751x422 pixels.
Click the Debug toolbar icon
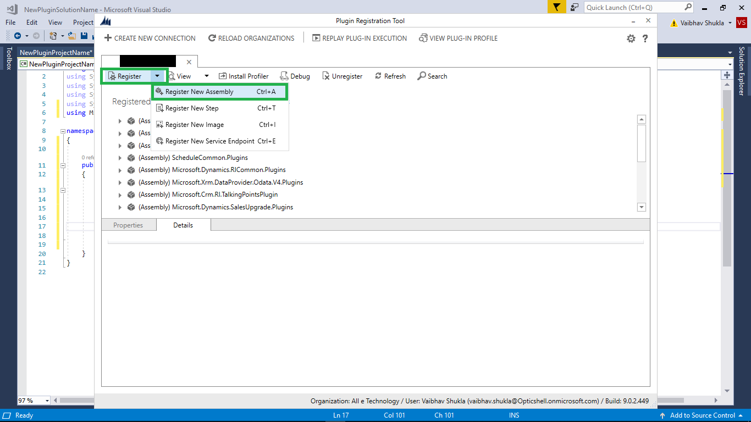pos(295,76)
